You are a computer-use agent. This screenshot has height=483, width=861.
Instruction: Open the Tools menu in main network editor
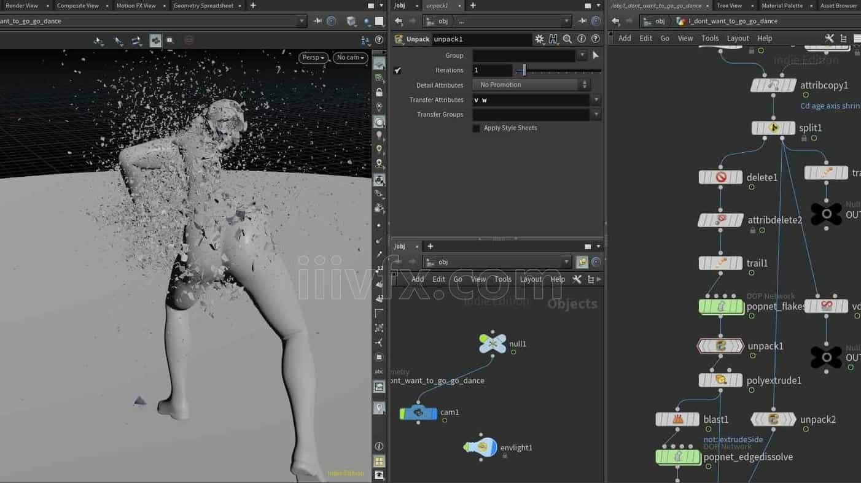pyautogui.click(x=710, y=38)
